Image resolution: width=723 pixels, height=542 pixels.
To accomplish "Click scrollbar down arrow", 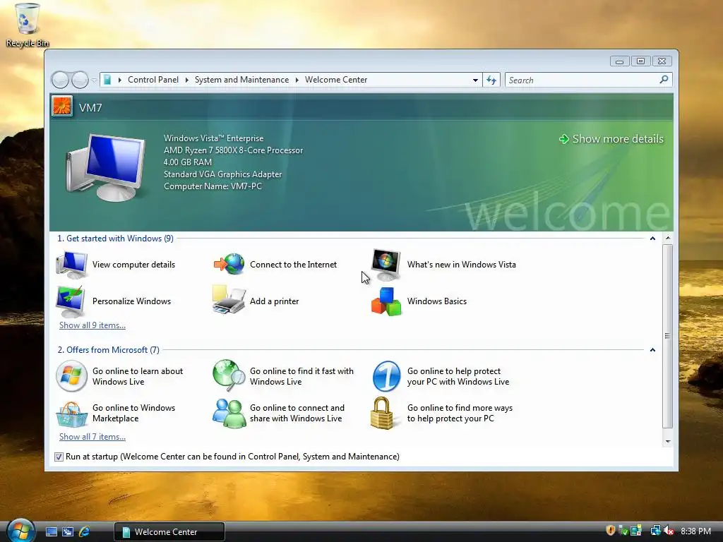I will pos(668,442).
